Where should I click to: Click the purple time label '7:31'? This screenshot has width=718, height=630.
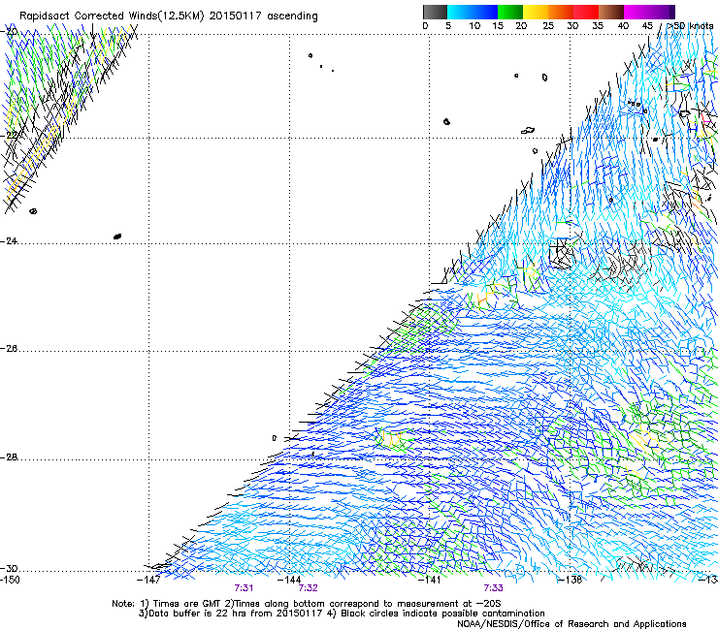click(244, 588)
